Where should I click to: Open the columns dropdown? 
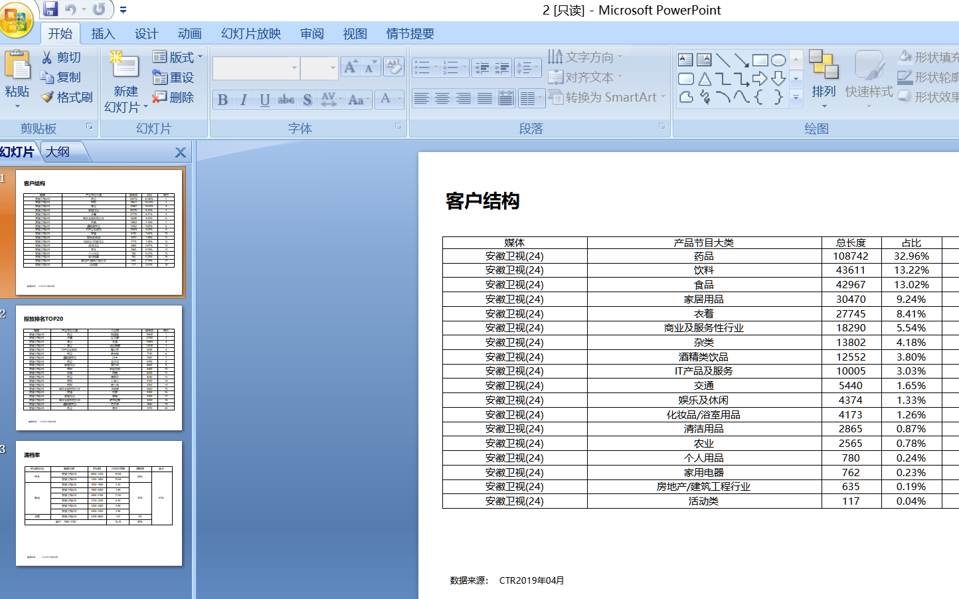click(531, 99)
